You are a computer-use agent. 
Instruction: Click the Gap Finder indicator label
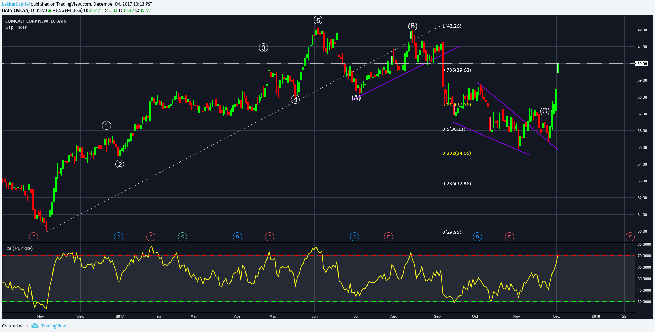(x=16, y=27)
